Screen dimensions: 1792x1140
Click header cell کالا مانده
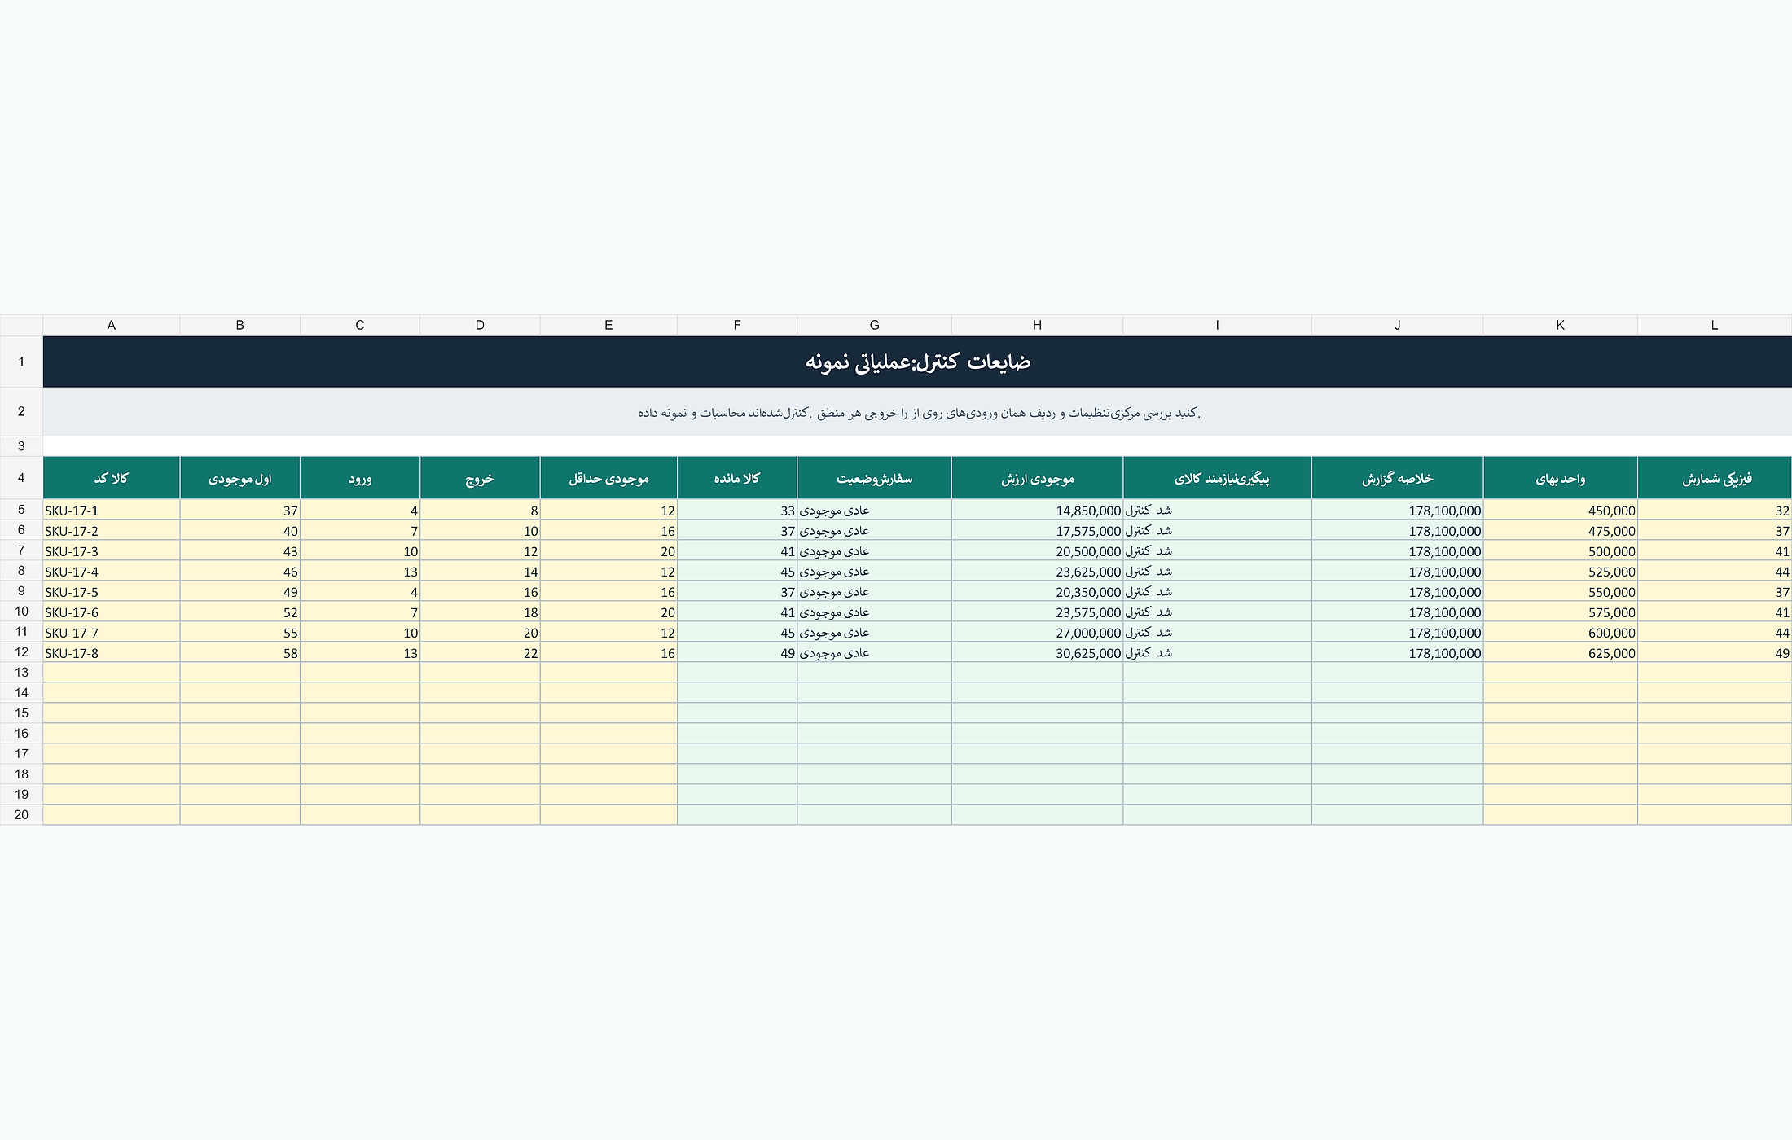point(737,478)
